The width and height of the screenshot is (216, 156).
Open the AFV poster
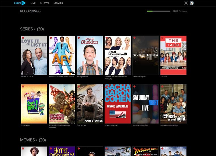tap(62, 55)
